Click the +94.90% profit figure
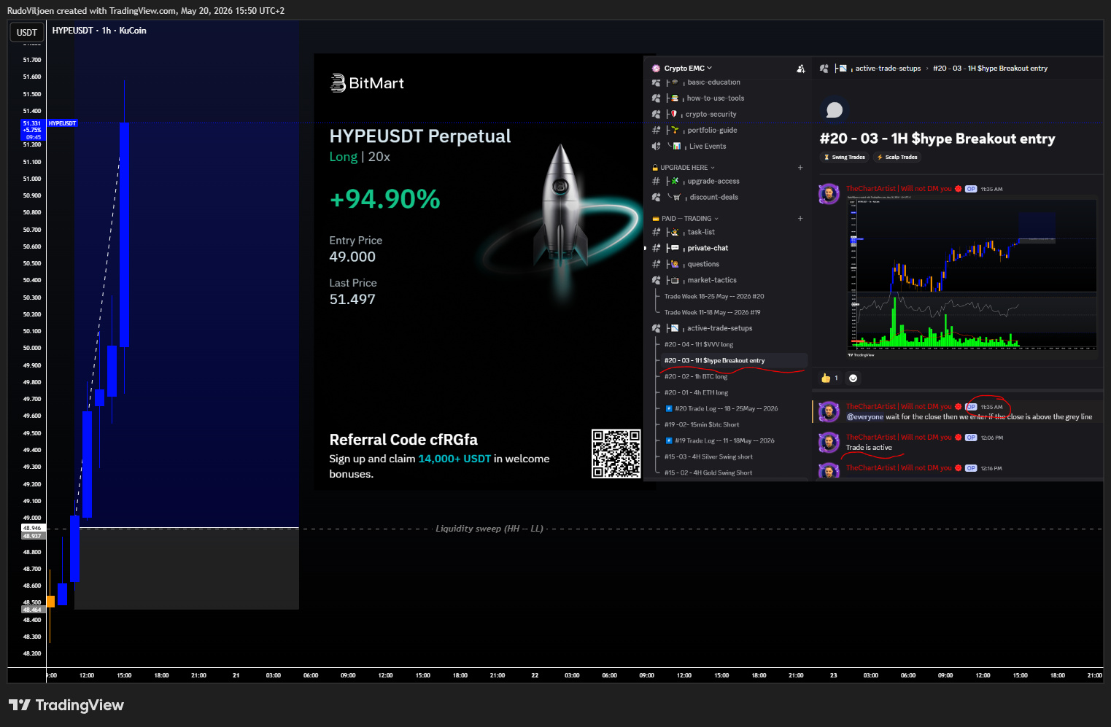 (x=385, y=199)
